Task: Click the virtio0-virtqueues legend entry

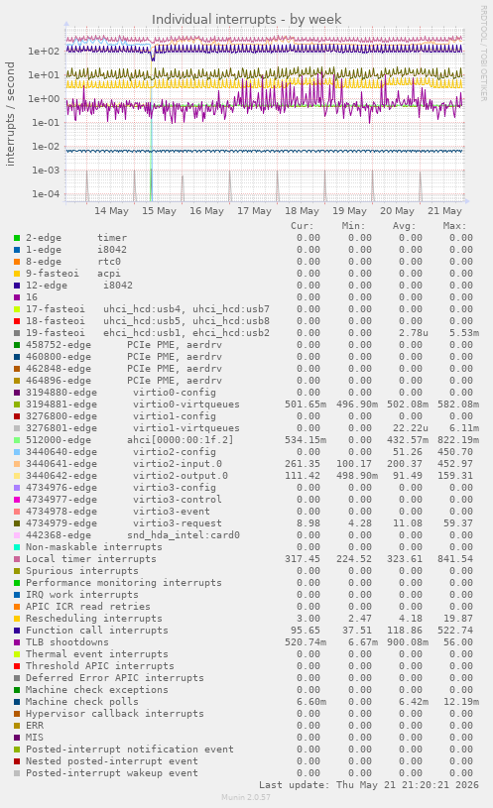Action: 133,404
